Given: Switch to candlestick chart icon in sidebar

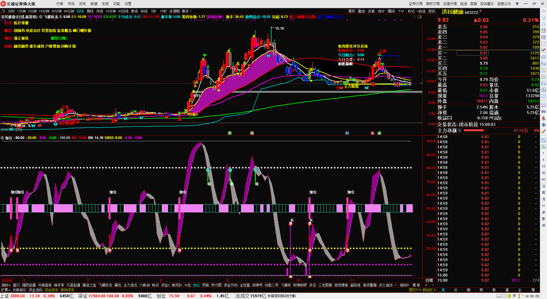Looking at the screenshot, I should click(x=544, y=50).
